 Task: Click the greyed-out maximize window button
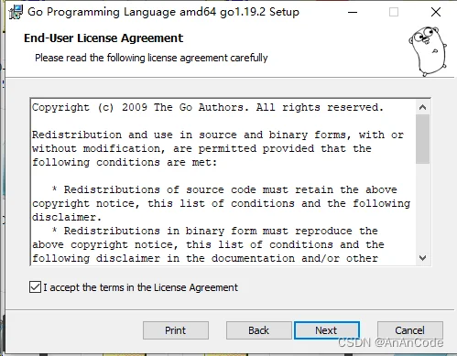click(x=394, y=13)
